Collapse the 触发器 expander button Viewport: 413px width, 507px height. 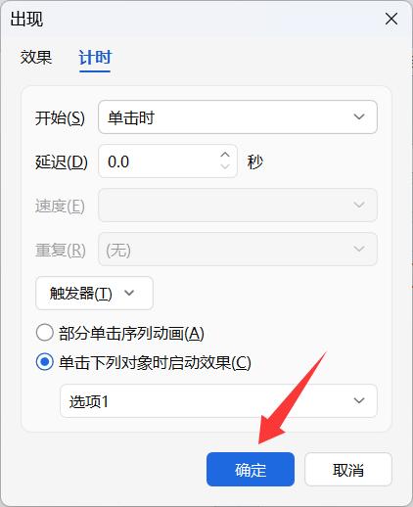[x=94, y=293]
